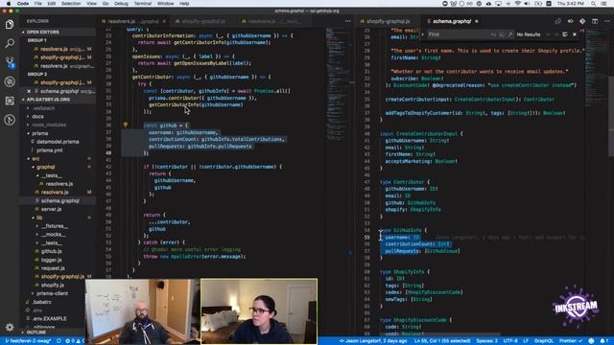This screenshot has width=614, height=345.
Task: Open the Manage gear at the bottom left
Action: [10, 327]
